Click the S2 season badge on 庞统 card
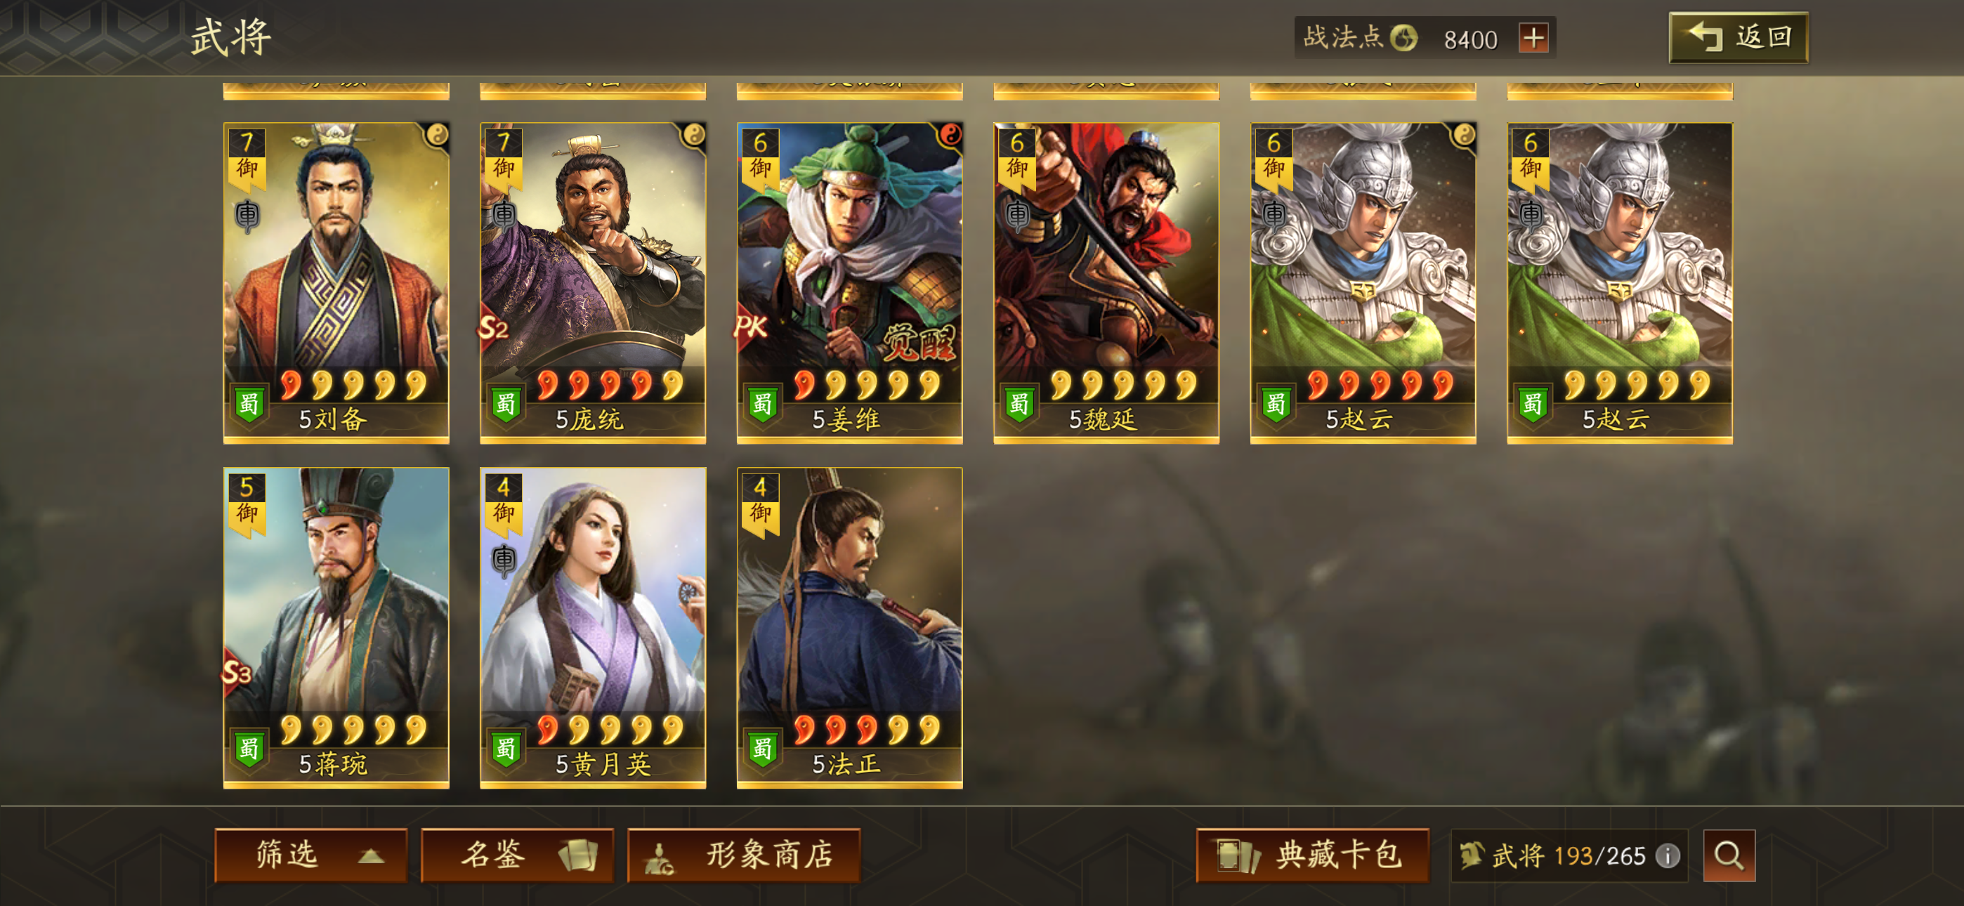This screenshot has height=906, width=1964. tap(494, 328)
